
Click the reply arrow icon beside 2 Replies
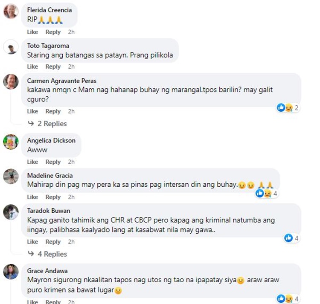pos(31,123)
